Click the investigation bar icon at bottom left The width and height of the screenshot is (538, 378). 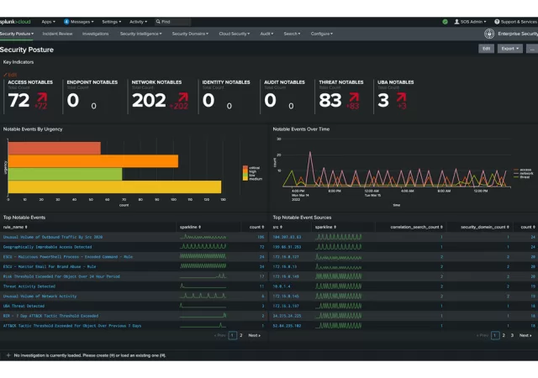click(8, 355)
